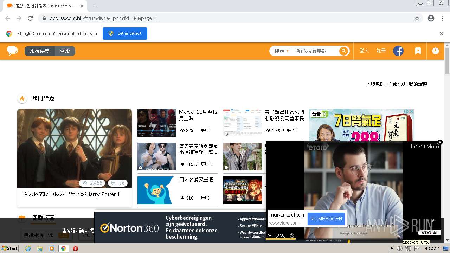Show hidden tray icons arrow

coord(392,248)
